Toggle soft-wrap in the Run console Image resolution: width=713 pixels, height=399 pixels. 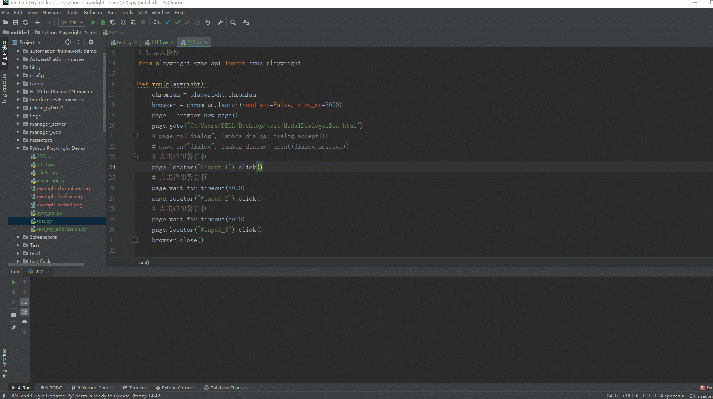[x=25, y=302]
